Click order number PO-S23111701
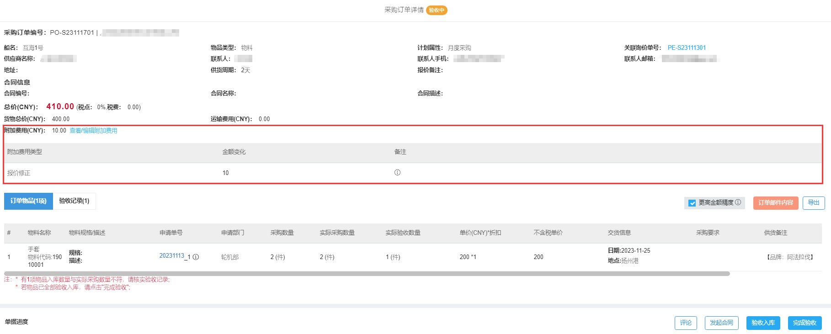The height and width of the screenshot is (334, 831). click(x=72, y=32)
